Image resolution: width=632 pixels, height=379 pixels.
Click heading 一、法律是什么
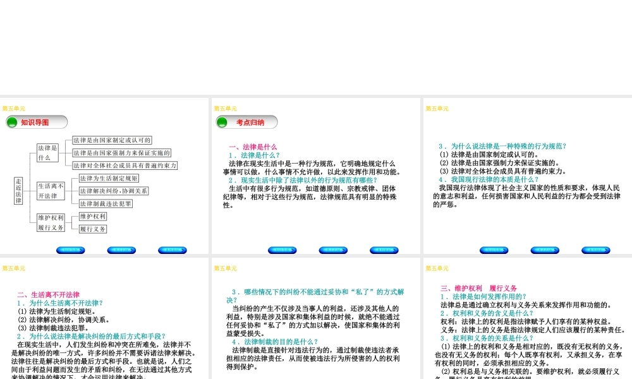pyautogui.click(x=253, y=147)
